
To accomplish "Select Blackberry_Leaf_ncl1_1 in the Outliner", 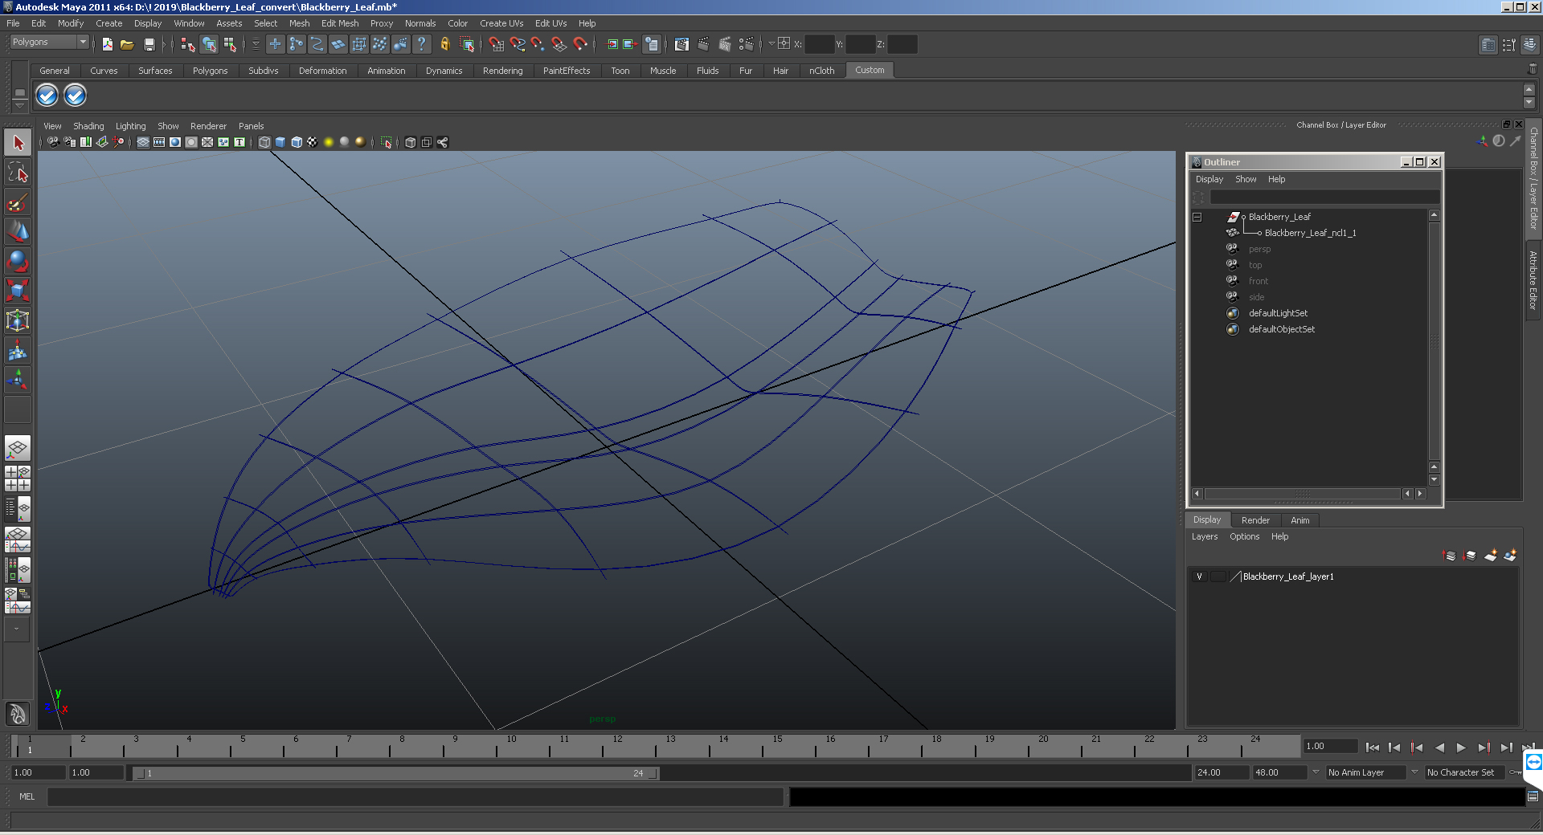I will [x=1310, y=233].
